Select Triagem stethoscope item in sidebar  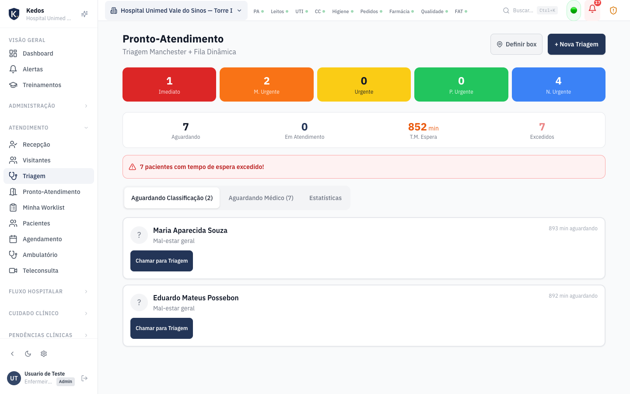click(49, 176)
